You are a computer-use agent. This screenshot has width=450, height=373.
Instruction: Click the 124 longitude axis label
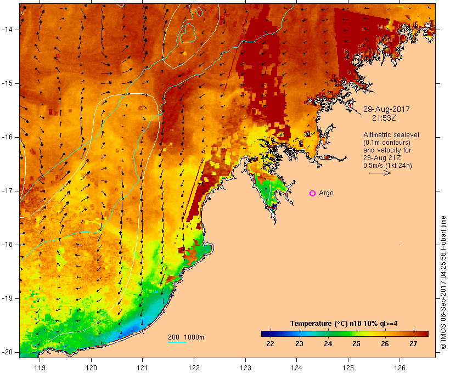(x=296, y=368)
